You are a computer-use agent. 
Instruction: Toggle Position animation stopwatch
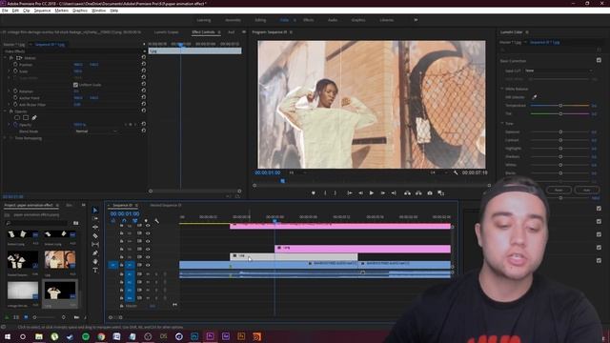coord(15,64)
